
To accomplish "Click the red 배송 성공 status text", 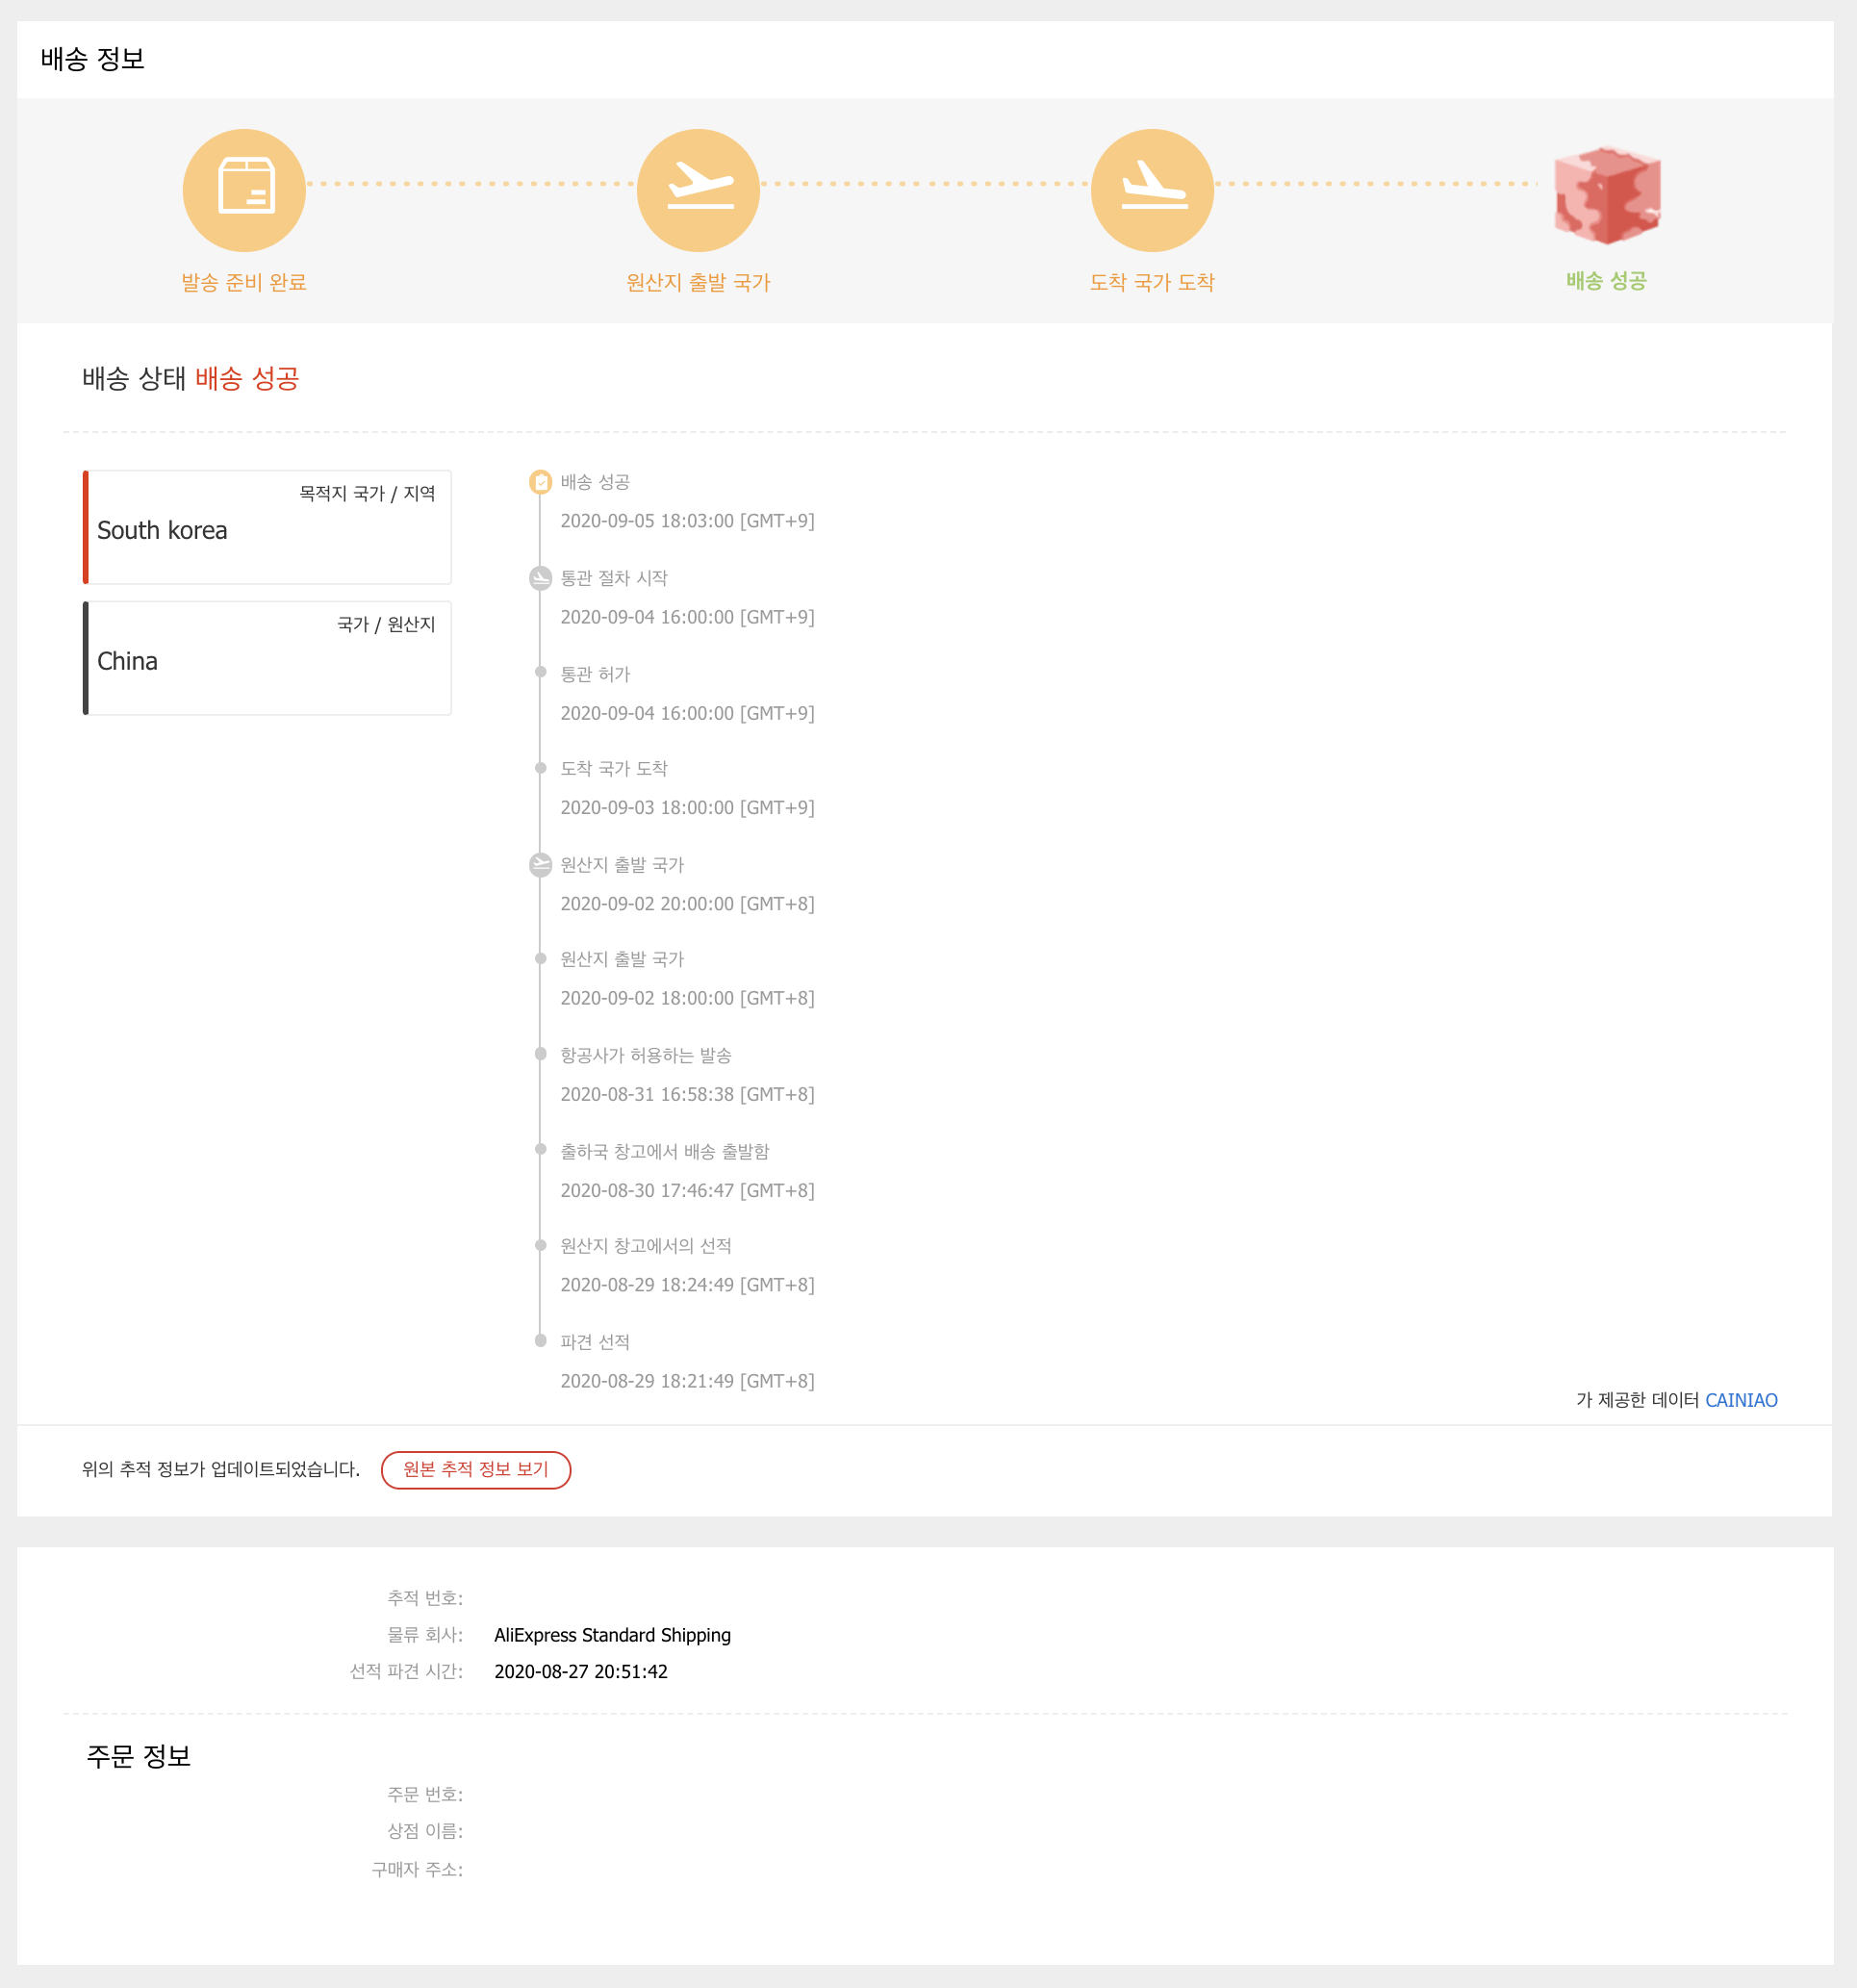I will click(247, 378).
